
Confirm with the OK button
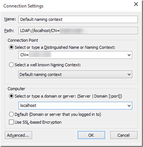coord(91,135)
